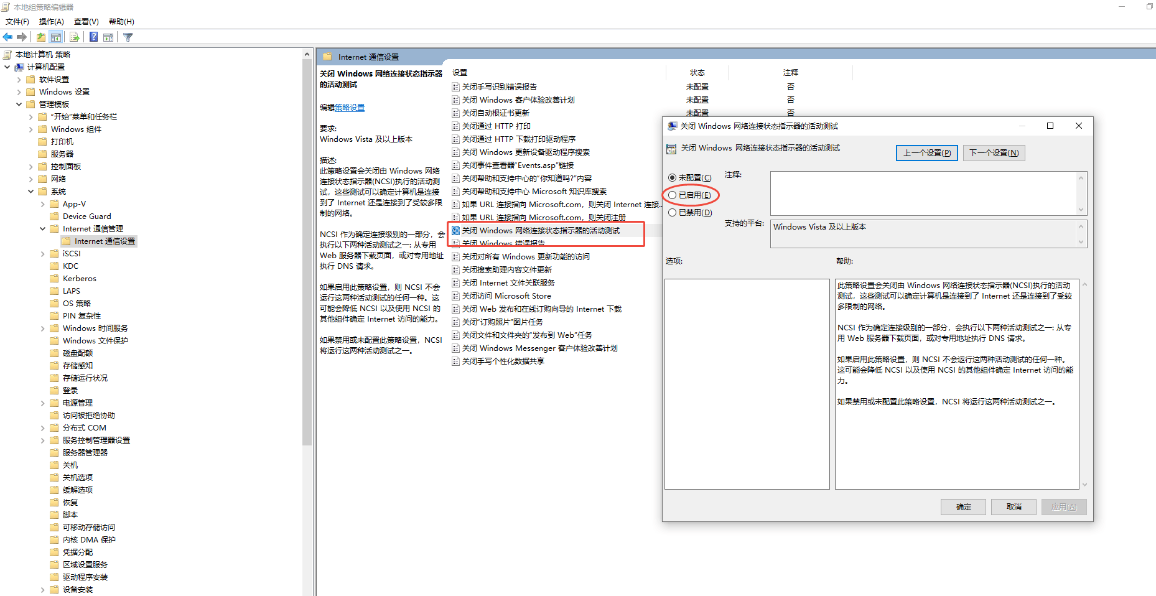The width and height of the screenshot is (1156, 596).
Task: Open the 帮助(H) menu
Action: pos(121,21)
